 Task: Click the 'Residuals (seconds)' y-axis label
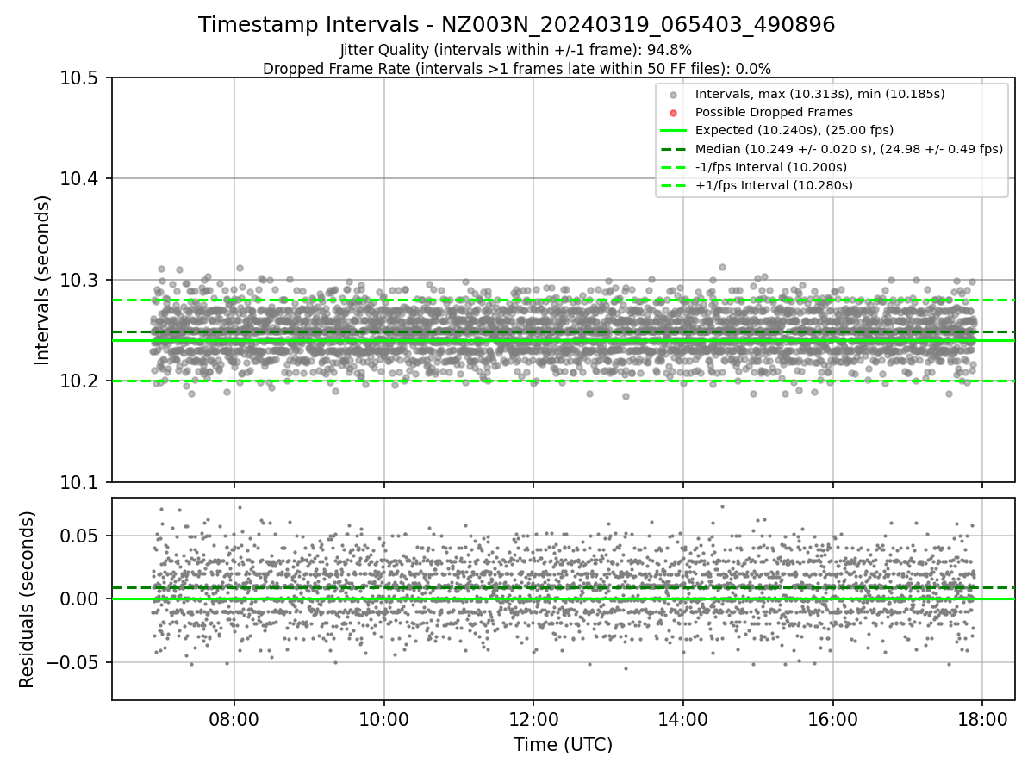click(27, 599)
